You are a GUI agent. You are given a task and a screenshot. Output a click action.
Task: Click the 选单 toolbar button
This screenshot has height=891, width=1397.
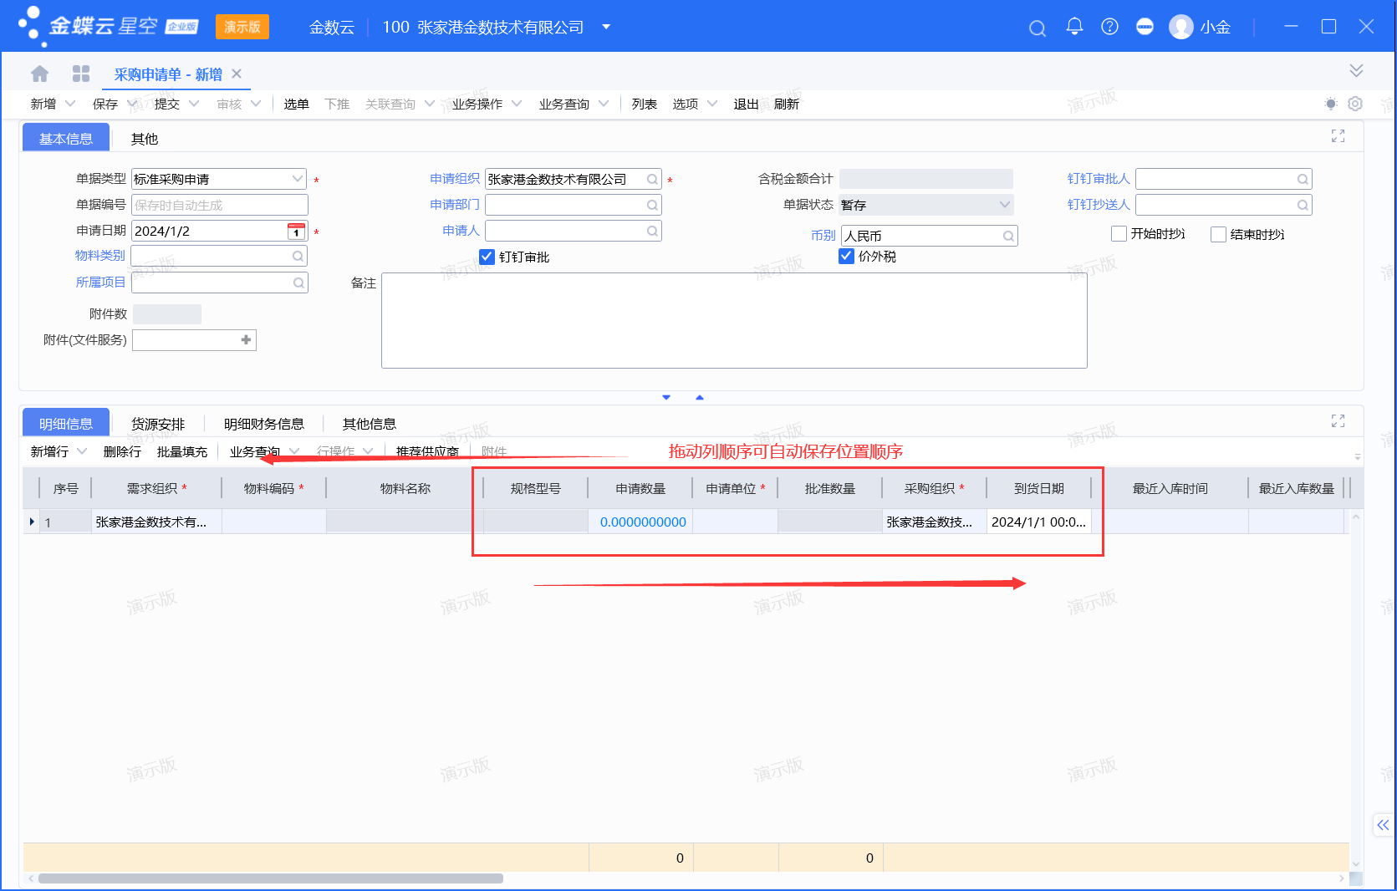click(297, 104)
